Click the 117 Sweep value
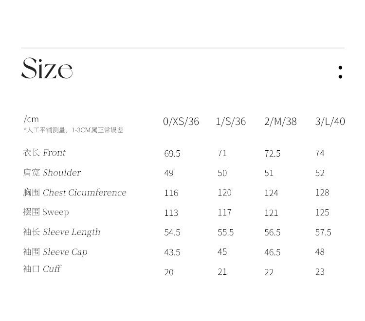The image size is (365, 321). [x=224, y=213]
